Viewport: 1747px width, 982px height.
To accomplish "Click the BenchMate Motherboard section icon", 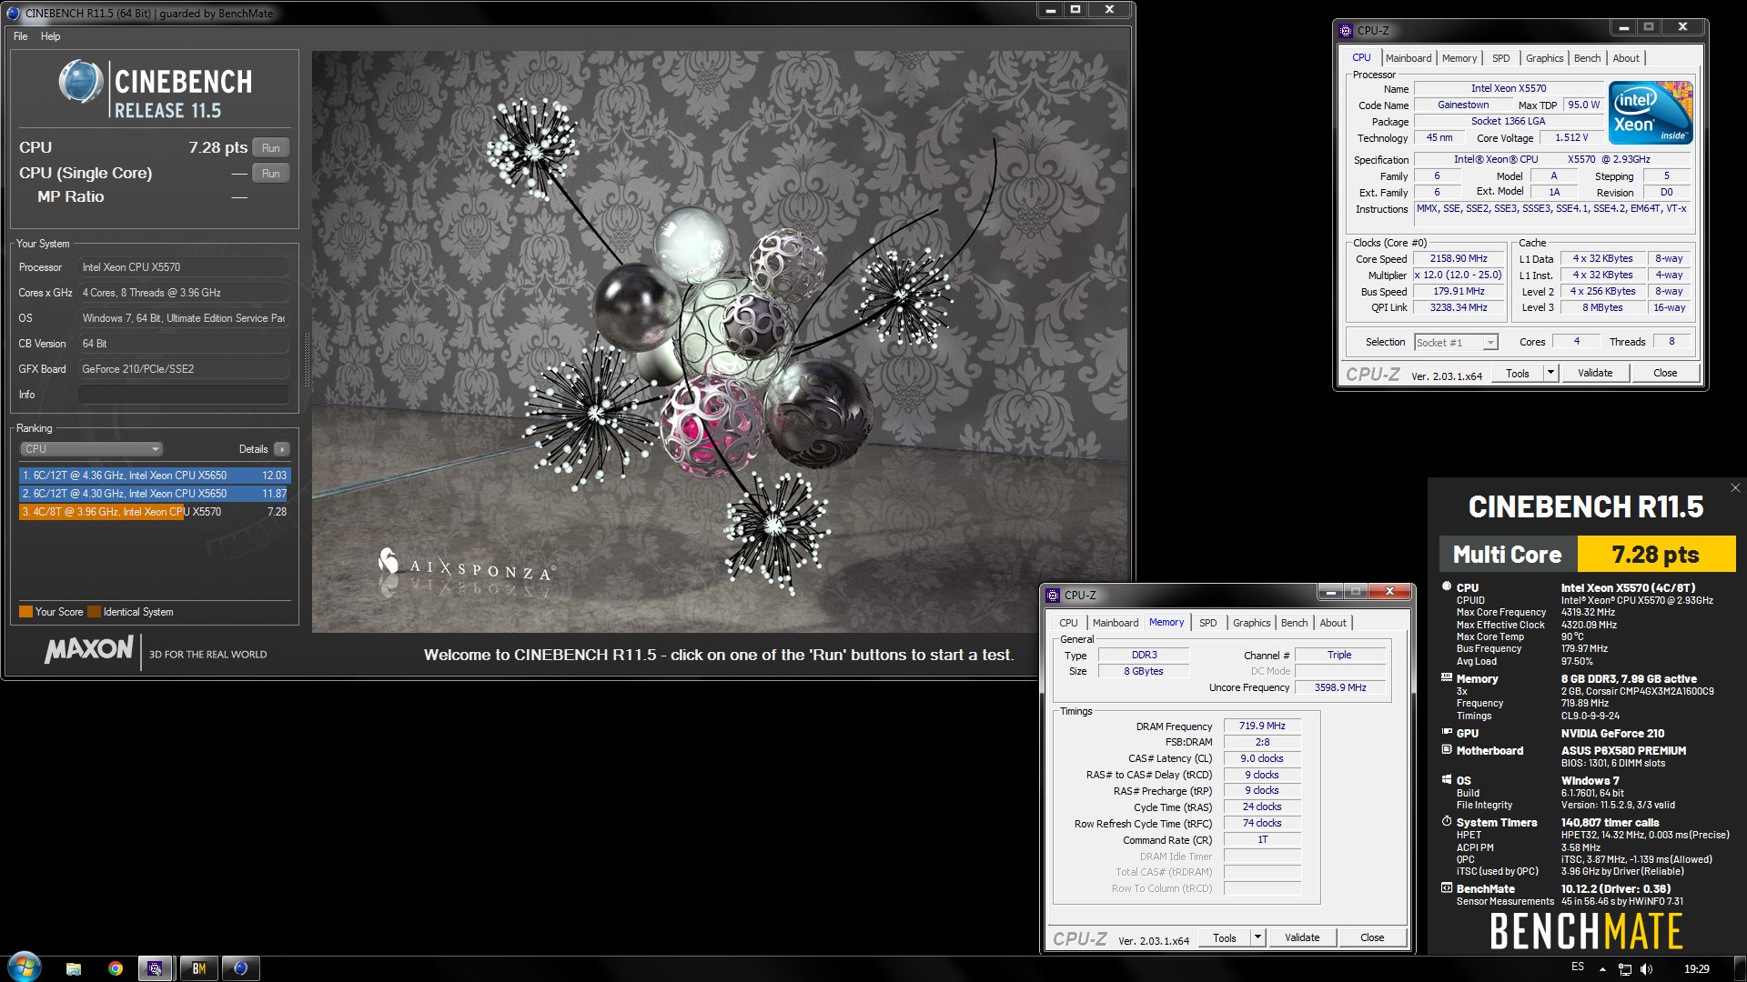I will coord(1447,750).
